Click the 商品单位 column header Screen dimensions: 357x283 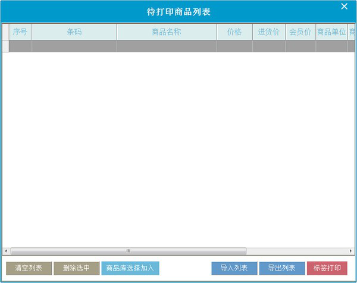click(x=331, y=32)
